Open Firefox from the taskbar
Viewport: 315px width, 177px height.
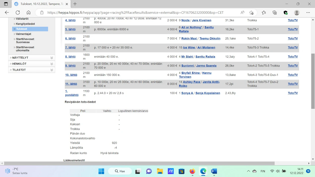[x=192, y=171]
